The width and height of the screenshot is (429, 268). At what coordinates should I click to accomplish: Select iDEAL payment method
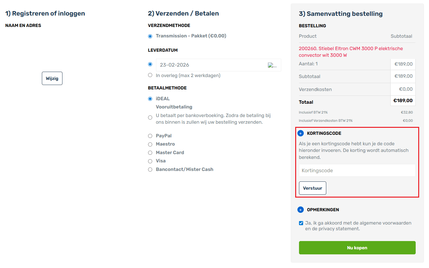coord(150,99)
